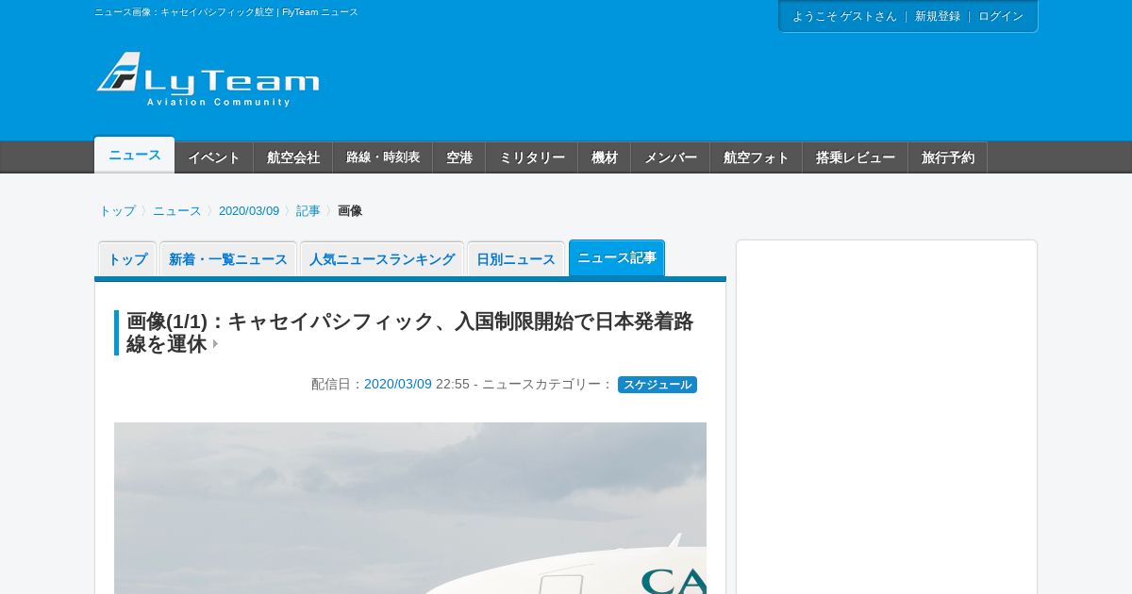Select the 日別ニュース tab
The height and width of the screenshot is (594, 1132).
tap(516, 259)
